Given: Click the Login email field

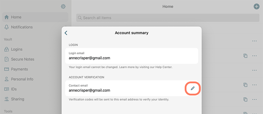Looking at the screenshot, I should (131, 56).
